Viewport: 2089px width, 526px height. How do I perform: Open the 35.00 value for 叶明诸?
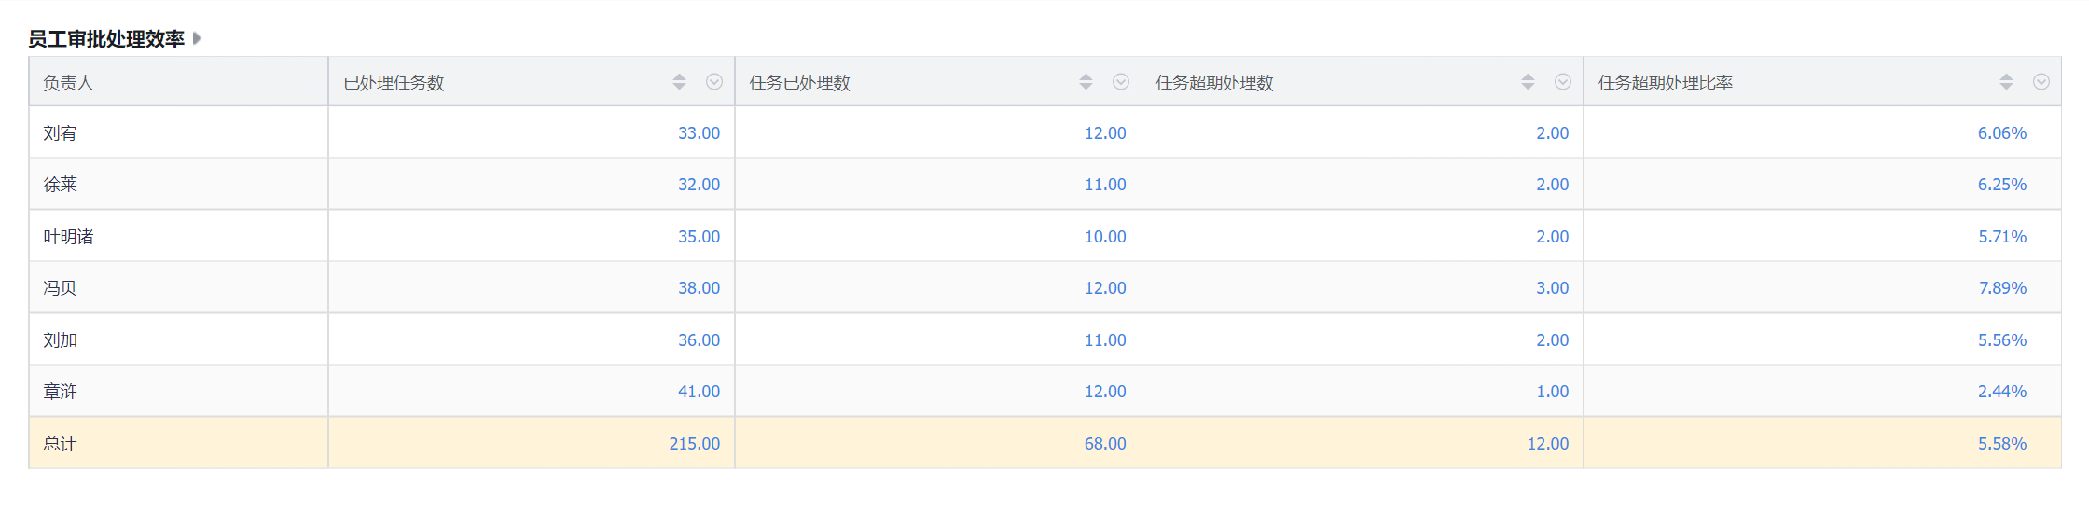coord(699,237)
